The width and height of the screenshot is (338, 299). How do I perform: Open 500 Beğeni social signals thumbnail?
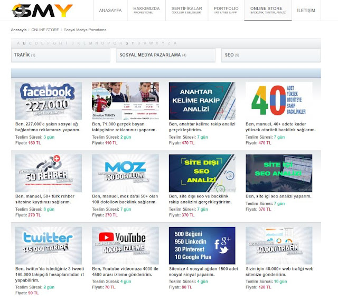click(202, 246)
